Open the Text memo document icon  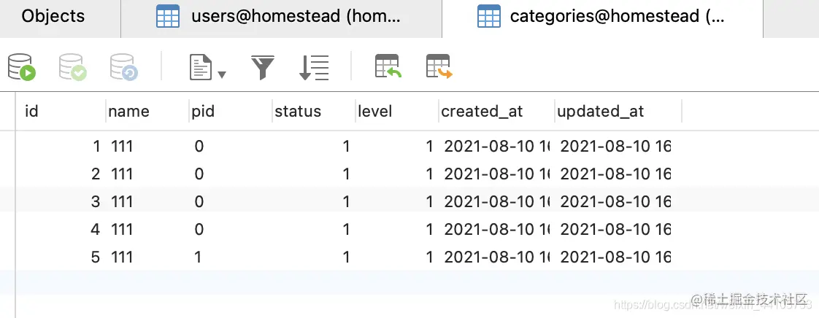pos(201,68)
